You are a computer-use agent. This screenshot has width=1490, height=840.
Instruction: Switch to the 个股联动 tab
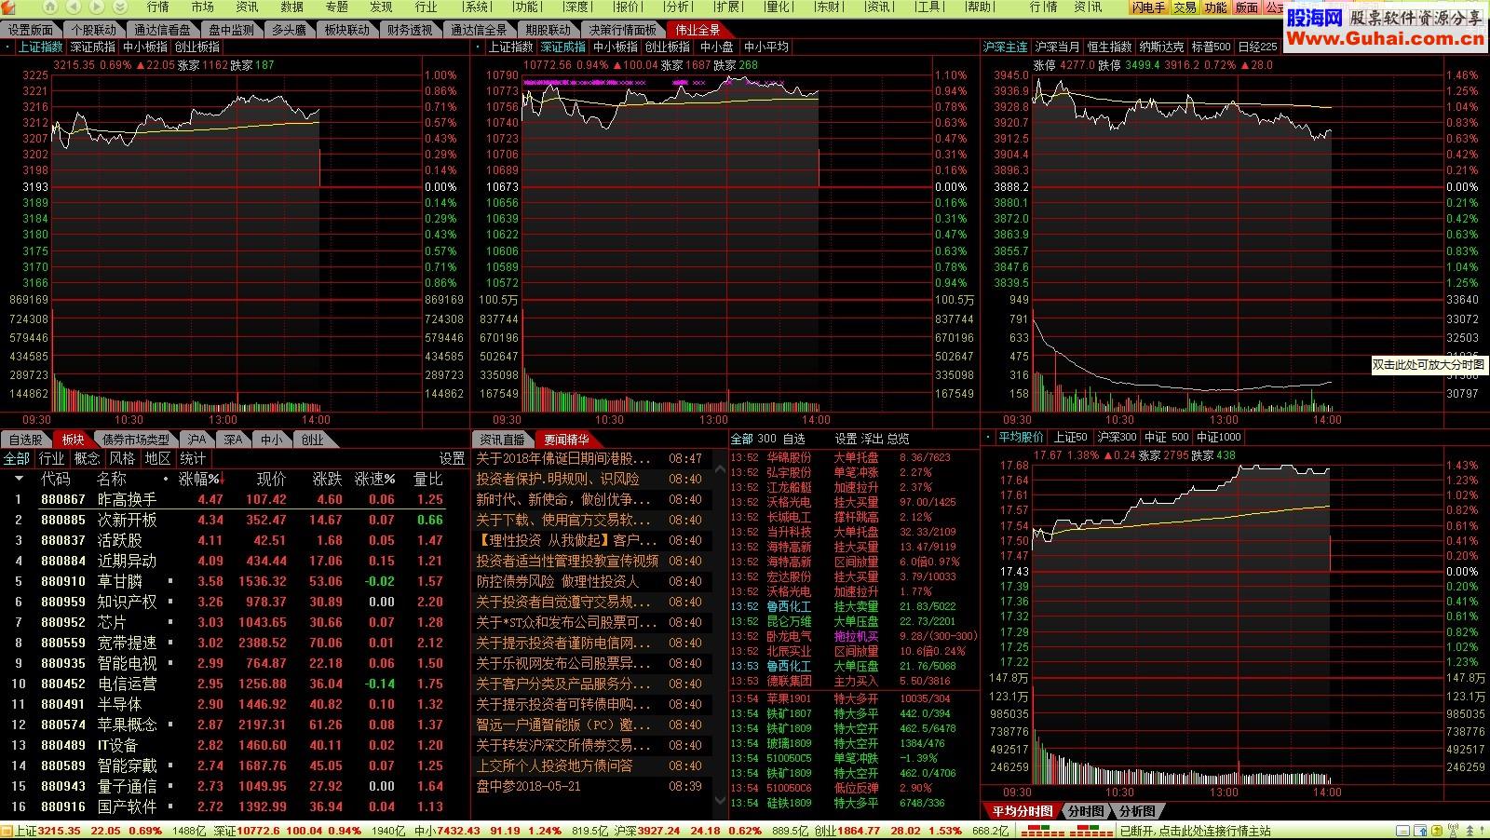(94, 30)
